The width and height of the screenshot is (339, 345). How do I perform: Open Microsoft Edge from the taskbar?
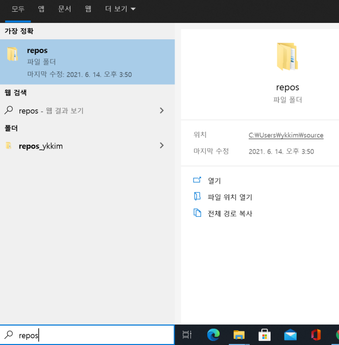[x=213, y=335]
